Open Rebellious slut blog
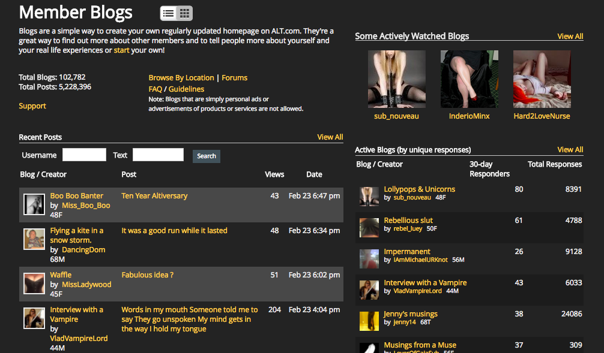 click(408, 221)
